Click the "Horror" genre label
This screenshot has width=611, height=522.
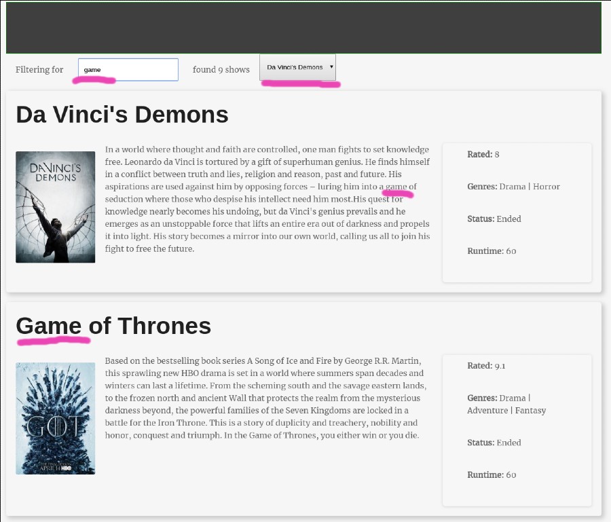[547, 186]
